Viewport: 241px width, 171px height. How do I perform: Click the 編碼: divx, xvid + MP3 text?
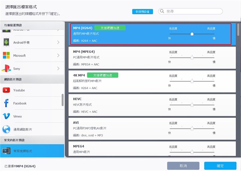pos(88,135)
